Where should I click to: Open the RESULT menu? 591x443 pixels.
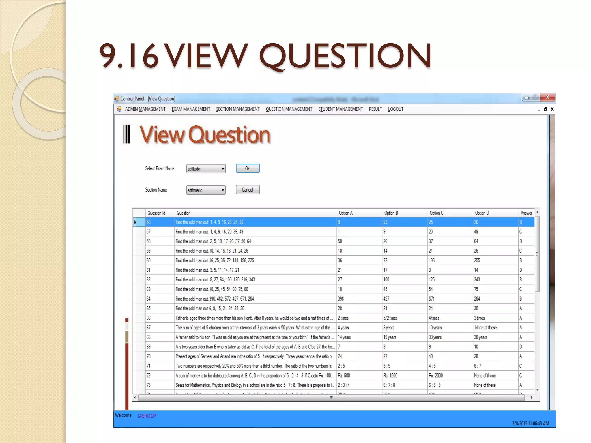375,109
